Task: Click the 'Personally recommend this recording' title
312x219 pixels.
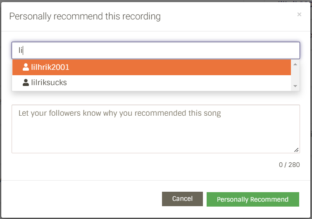Action: pyautogui.click(x=85, y=17)
